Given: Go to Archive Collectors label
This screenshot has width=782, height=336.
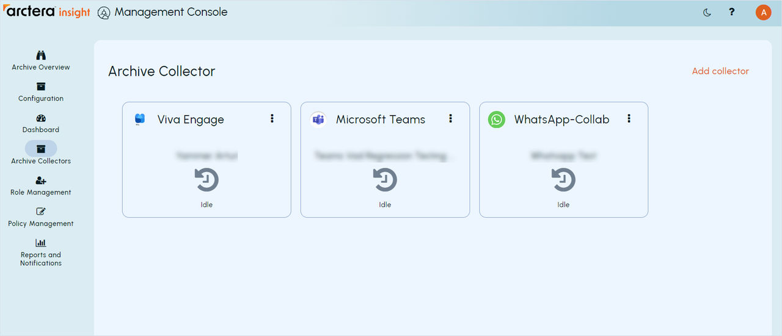Looking at the screenshot, I should pyautogui.click(x=41, y=161).
